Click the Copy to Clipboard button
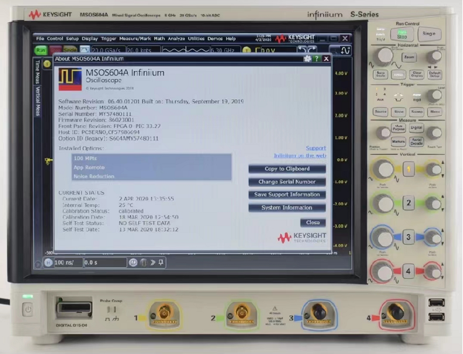 pos(287,169)
